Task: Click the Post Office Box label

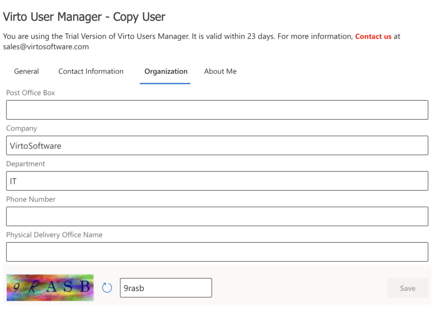Action: tap(31, 93)
